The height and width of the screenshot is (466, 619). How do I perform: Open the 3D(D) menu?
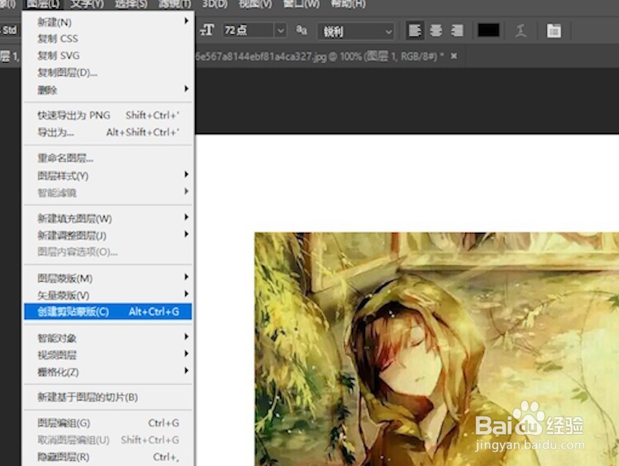tap(215, 4)
